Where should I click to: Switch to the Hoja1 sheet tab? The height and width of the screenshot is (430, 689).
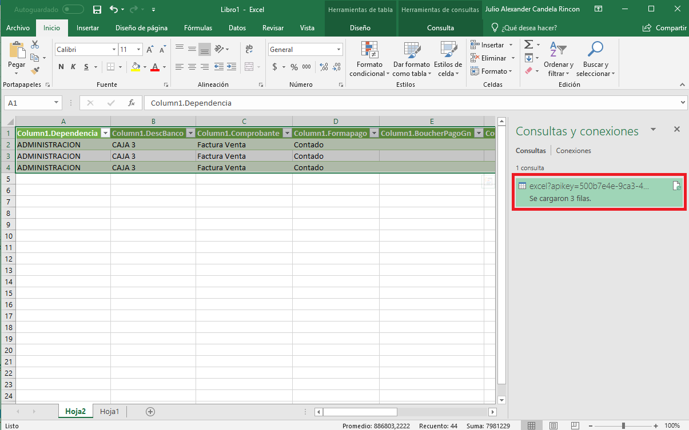(110, 411)
